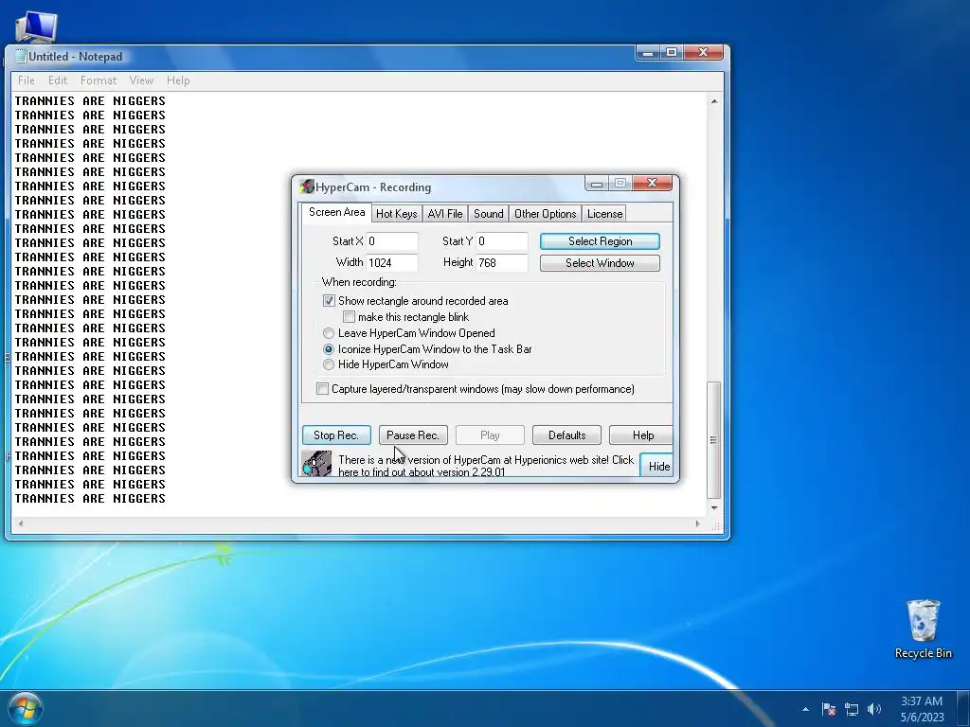970x727 pixels.
Task: Pause recording with Pause Rec. button
Action: tap(413, 435)
